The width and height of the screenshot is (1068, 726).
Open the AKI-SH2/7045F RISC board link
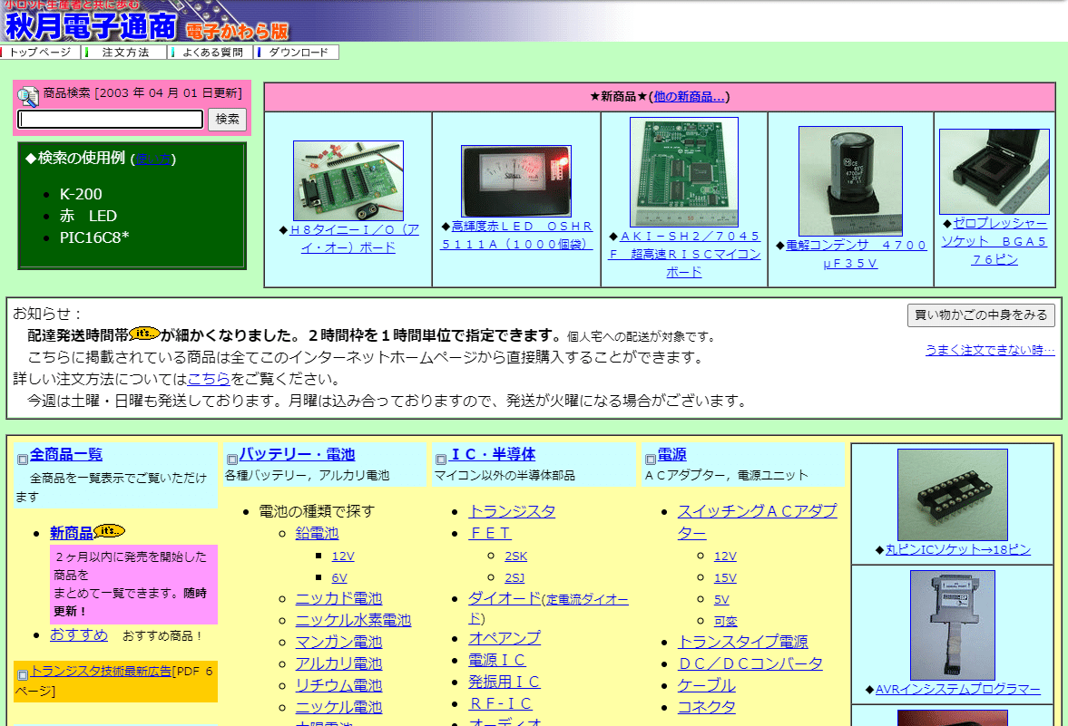[684, 254]
